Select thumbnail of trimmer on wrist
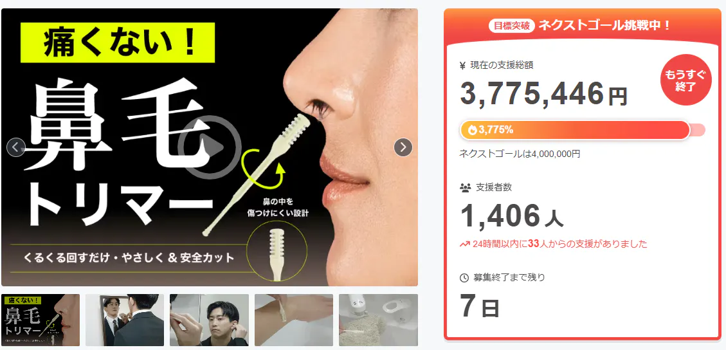 (293, 320)
